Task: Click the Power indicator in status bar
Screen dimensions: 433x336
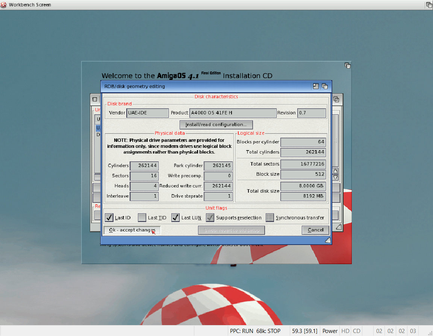Action: coord(330,331)
